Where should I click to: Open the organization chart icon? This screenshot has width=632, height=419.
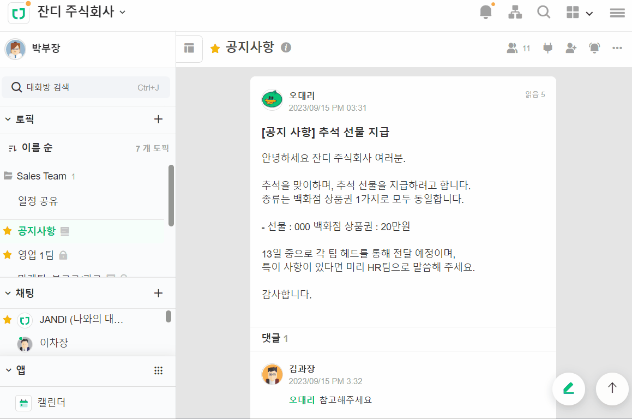pyautogui.click(x=515, y=12)
